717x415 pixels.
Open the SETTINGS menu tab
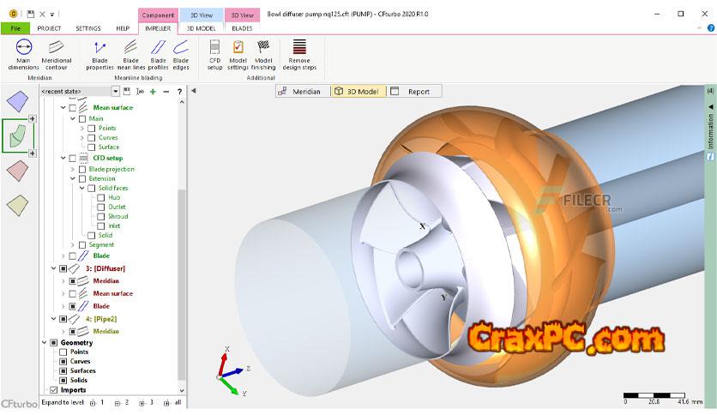point(88,28)
